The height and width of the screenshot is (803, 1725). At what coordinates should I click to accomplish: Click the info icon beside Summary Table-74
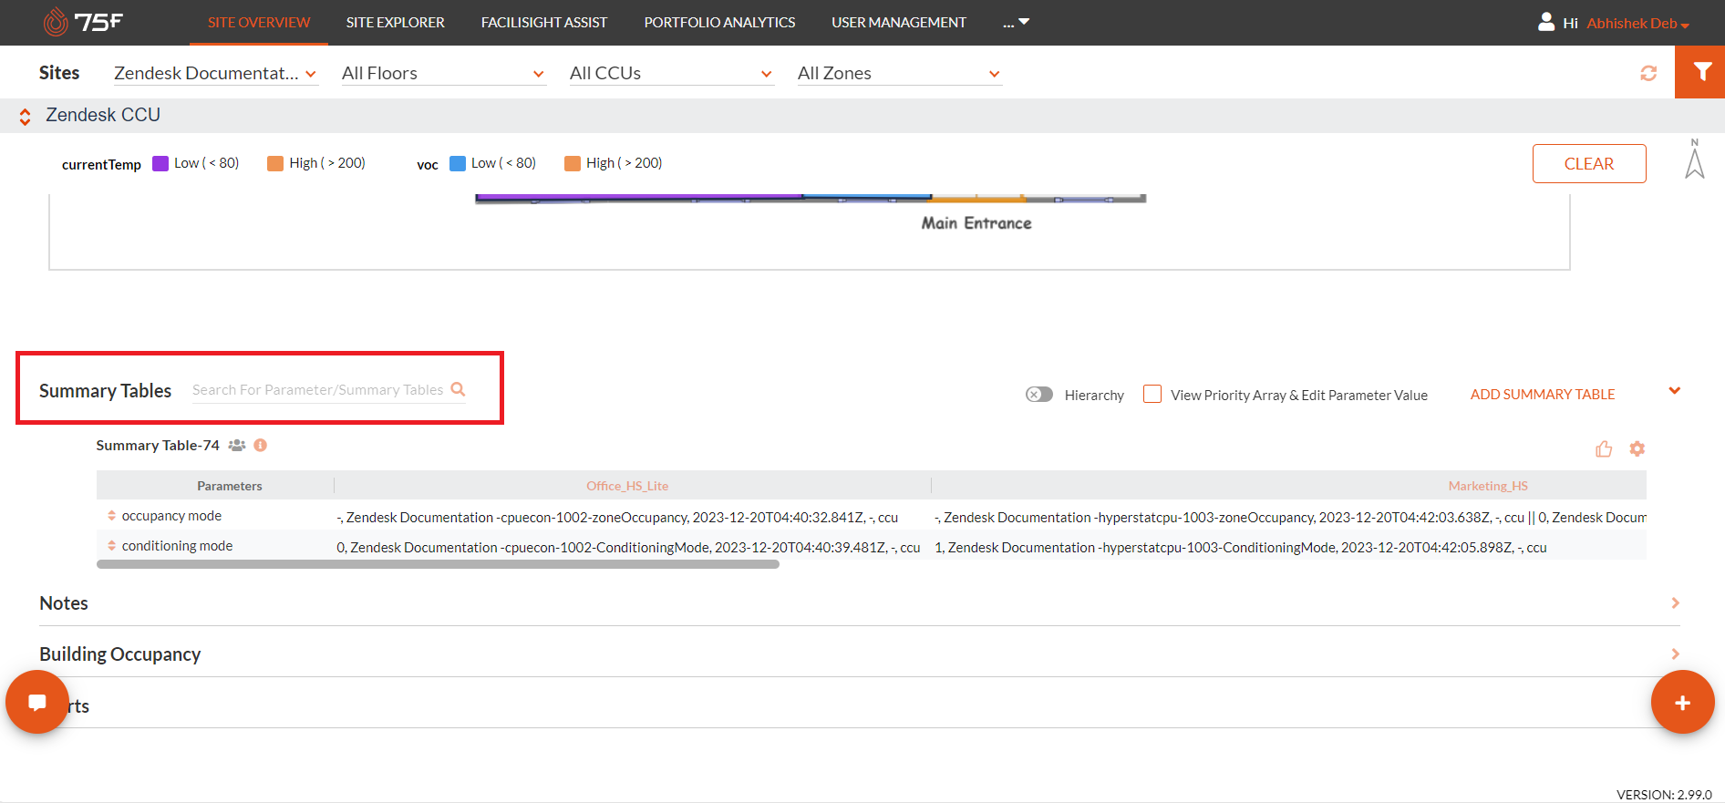pos(261,445)
